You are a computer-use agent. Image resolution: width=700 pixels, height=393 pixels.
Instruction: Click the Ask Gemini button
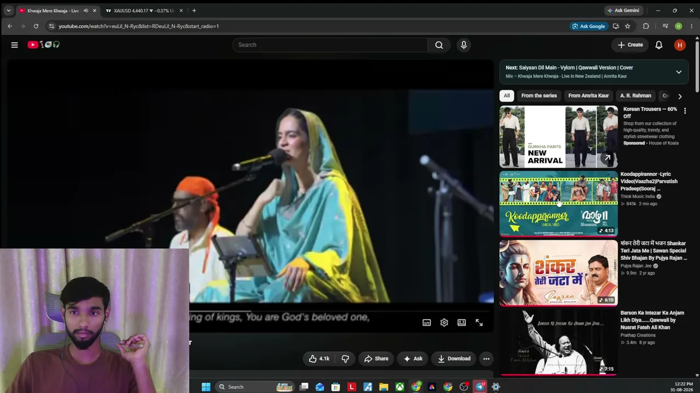(x=623, y=10)
